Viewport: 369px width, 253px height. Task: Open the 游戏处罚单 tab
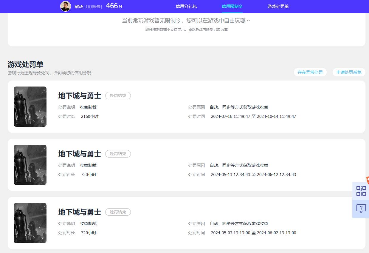coord(278,6)
